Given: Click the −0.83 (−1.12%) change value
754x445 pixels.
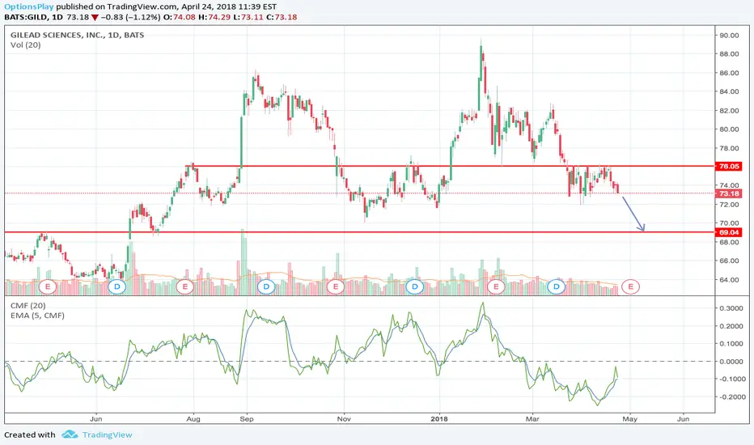Looking at the screenshot, I should coord(131,17).
